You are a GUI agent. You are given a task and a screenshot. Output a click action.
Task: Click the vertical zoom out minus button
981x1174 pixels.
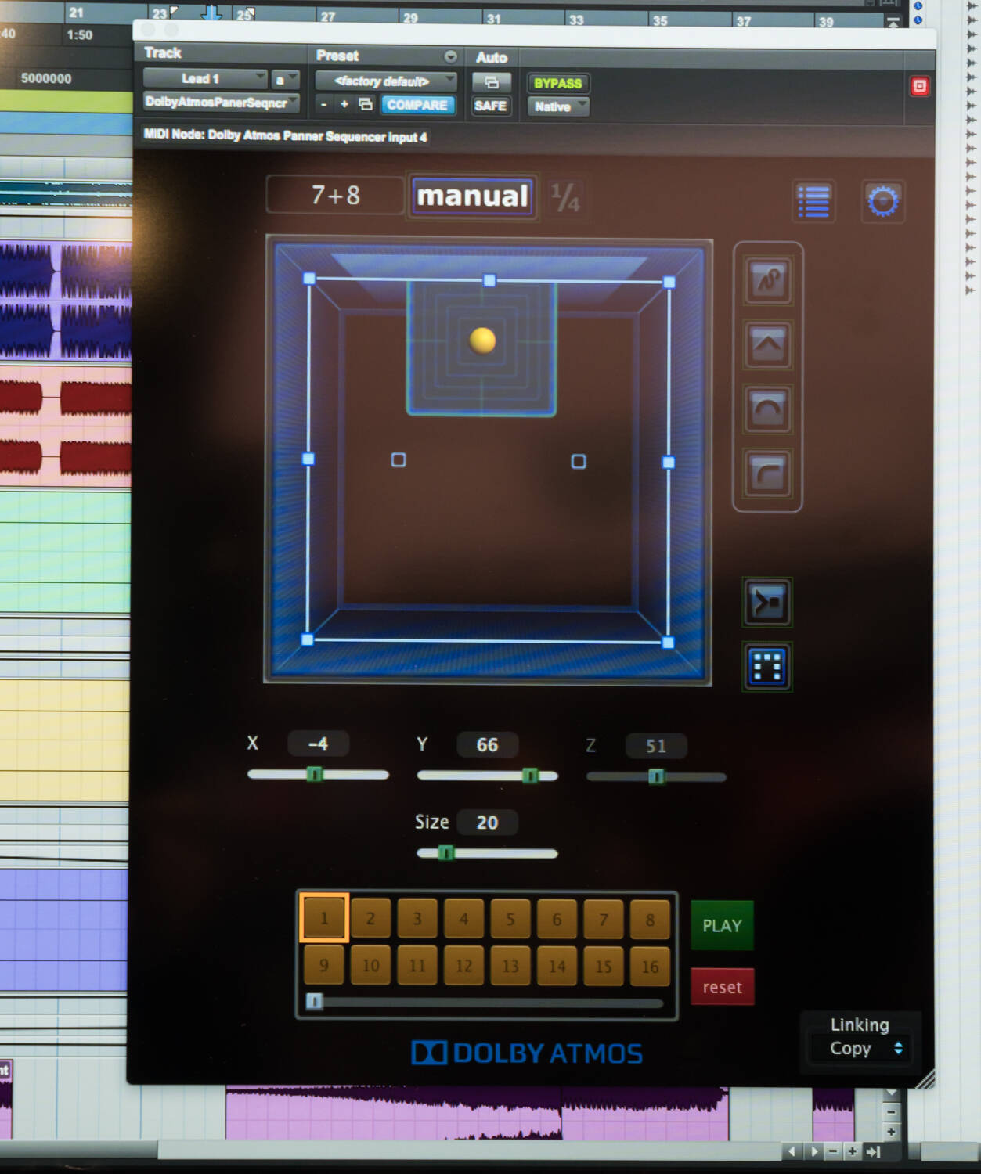891,1111
